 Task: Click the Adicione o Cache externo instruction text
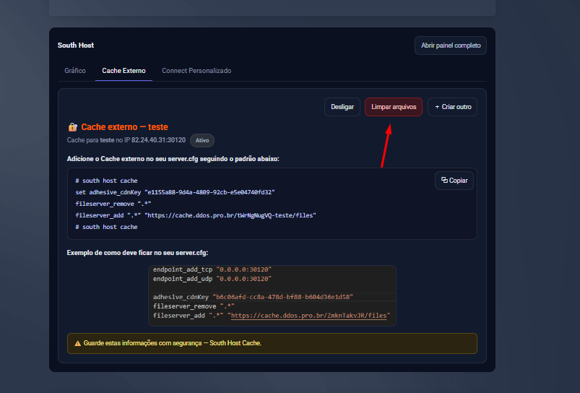pos(173,159)
